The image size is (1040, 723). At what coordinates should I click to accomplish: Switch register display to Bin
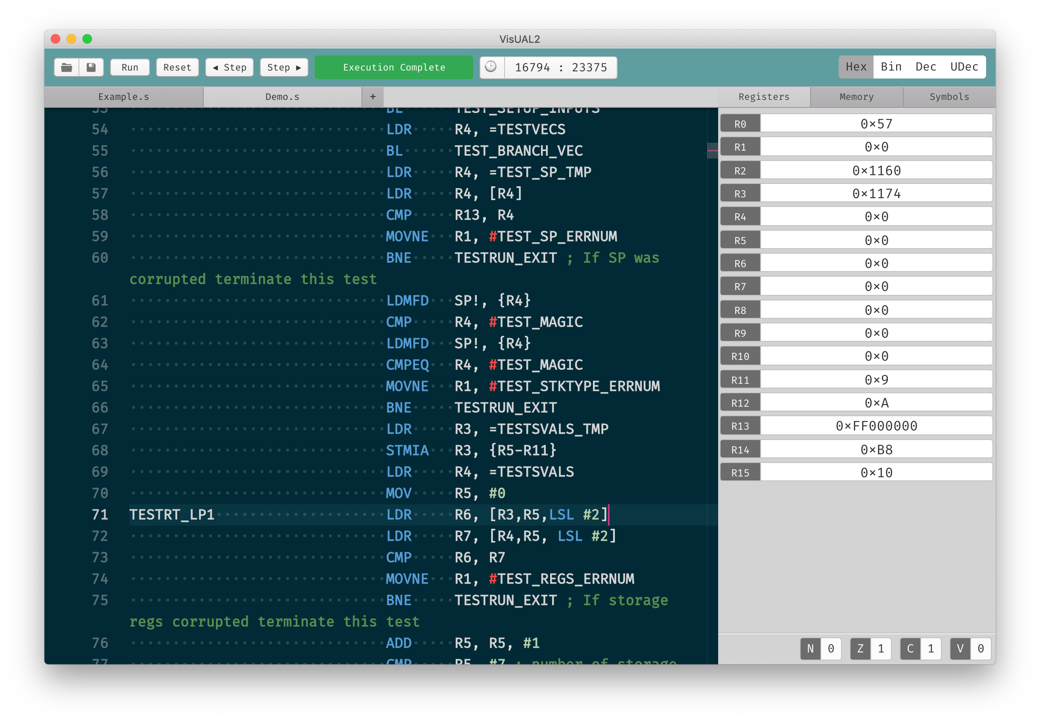(891, 67)
